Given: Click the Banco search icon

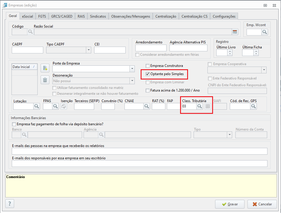Looking at the screenshot, I should tap(24, 135).
